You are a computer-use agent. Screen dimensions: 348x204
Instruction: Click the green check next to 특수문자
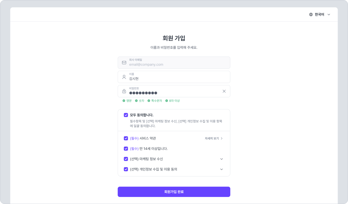click(149, 101)
